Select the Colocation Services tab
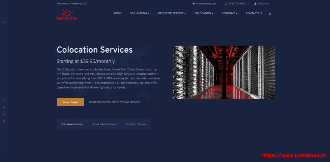 click(72, 124)
